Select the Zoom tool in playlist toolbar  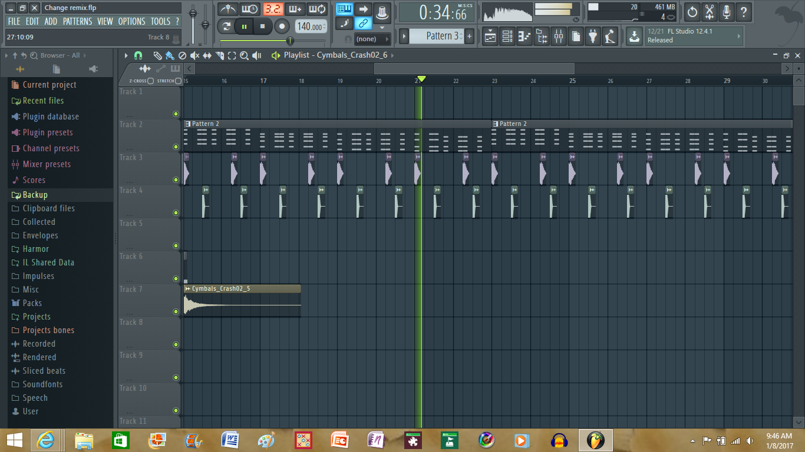pyautogui.click(x=245, y=55)
